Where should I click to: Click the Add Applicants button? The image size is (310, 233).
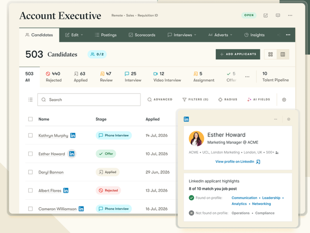238,54
